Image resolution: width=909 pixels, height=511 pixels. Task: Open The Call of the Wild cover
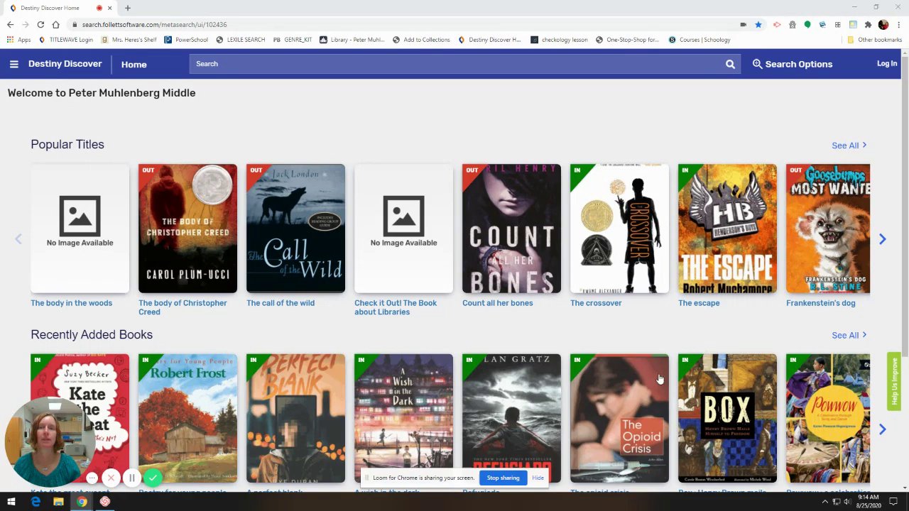click(295, 229)
